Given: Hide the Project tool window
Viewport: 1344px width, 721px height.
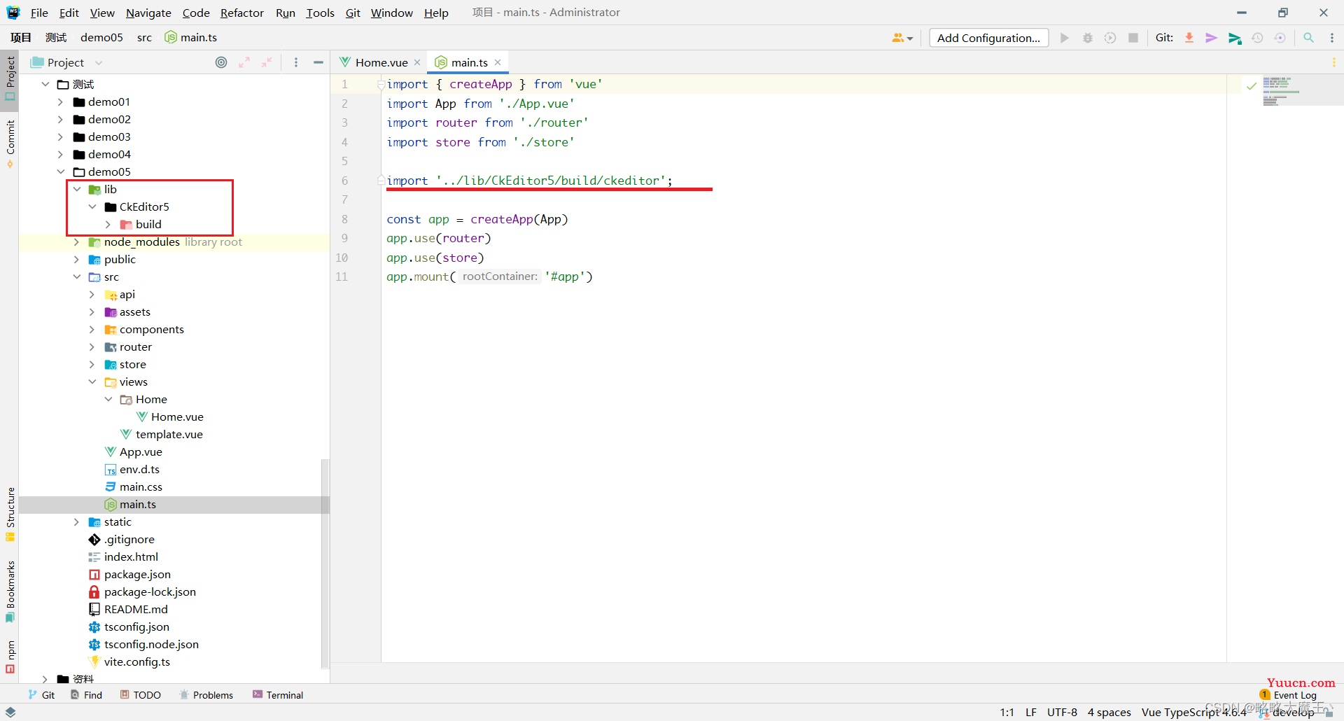Looking at the screenshot, I should [x=318, y=62].
